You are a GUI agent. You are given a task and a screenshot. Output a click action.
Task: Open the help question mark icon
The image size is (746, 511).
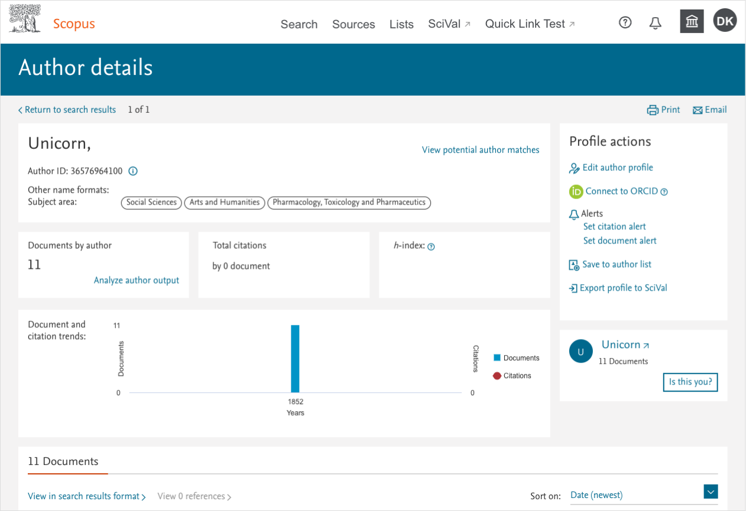(x=625, y=22)
